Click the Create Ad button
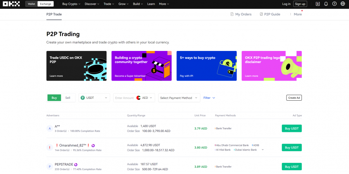This screenshot has width=349, height=174. click(294, 98)
